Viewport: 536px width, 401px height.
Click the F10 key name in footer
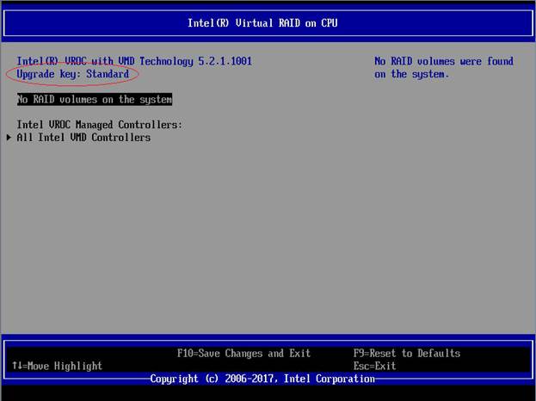pos(186,354)
